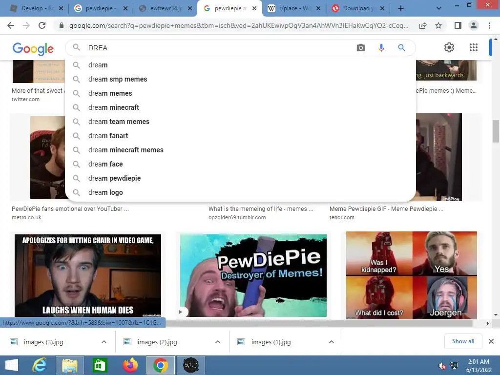Open Windows Start menu

point(12,365)
